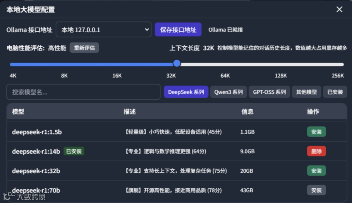The image size is (352, 203).
Task: Click the 16K mark label
Action: tap(117, 75)
